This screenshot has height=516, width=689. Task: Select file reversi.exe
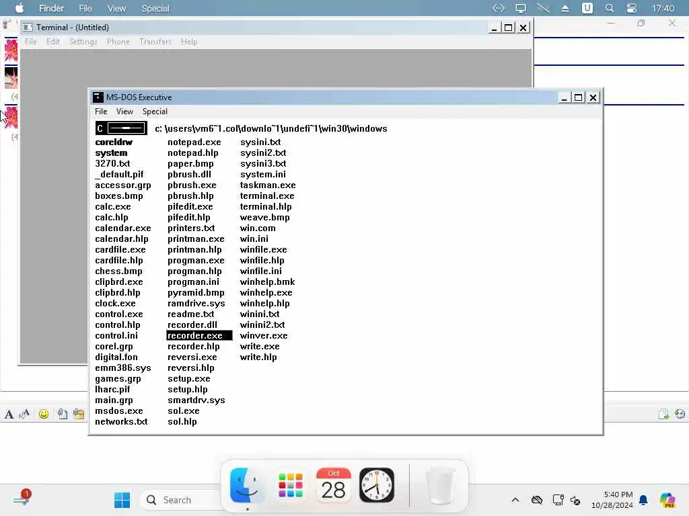coord(192,357)
